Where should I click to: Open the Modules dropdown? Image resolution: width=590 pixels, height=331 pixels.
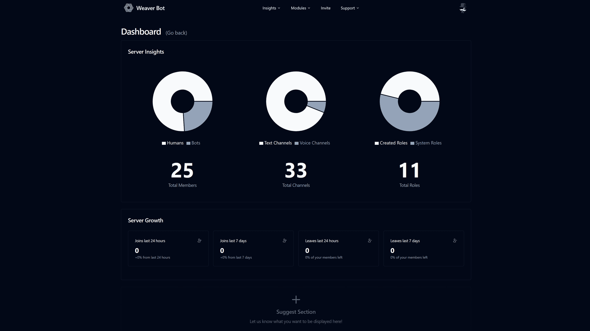point(300,8)
